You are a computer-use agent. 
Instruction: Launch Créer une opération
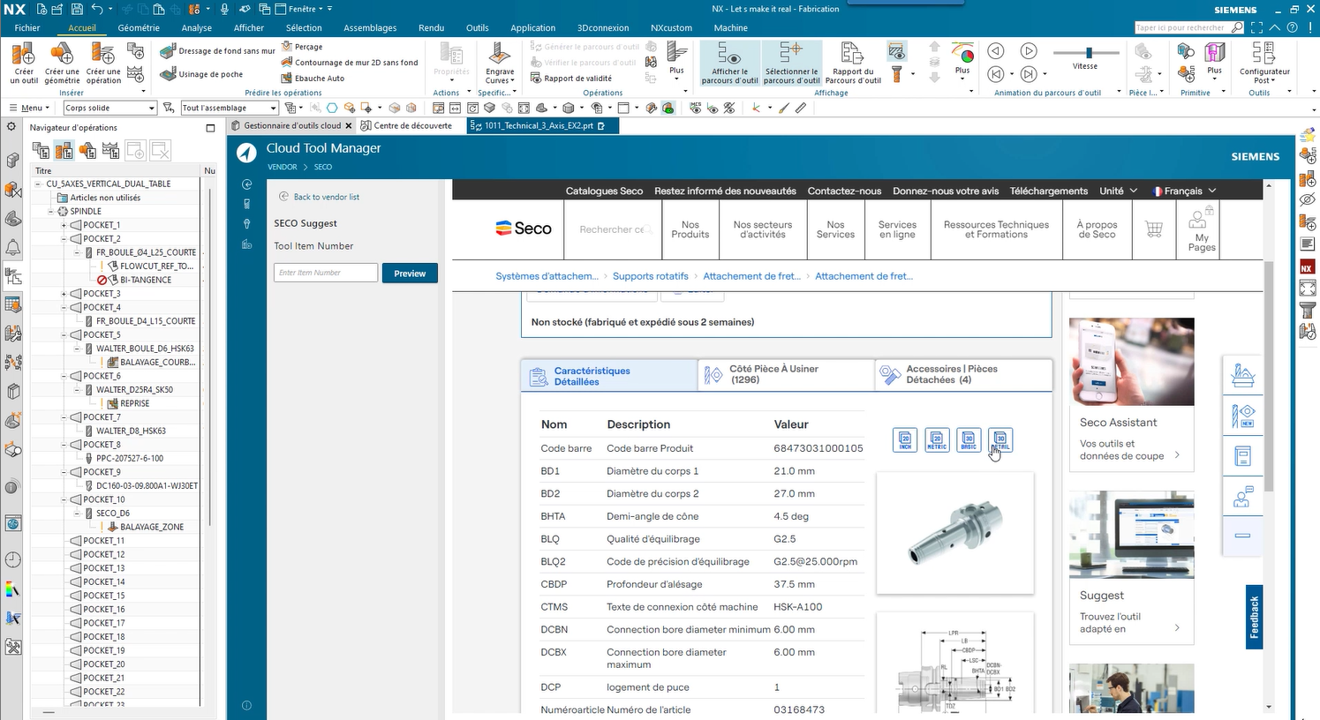103,64
